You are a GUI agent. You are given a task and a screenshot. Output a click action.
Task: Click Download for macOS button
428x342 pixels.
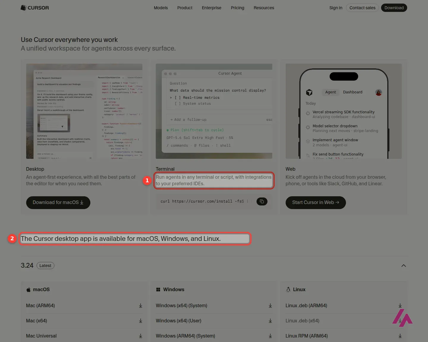pyautogui.click(x=58, y=203)
